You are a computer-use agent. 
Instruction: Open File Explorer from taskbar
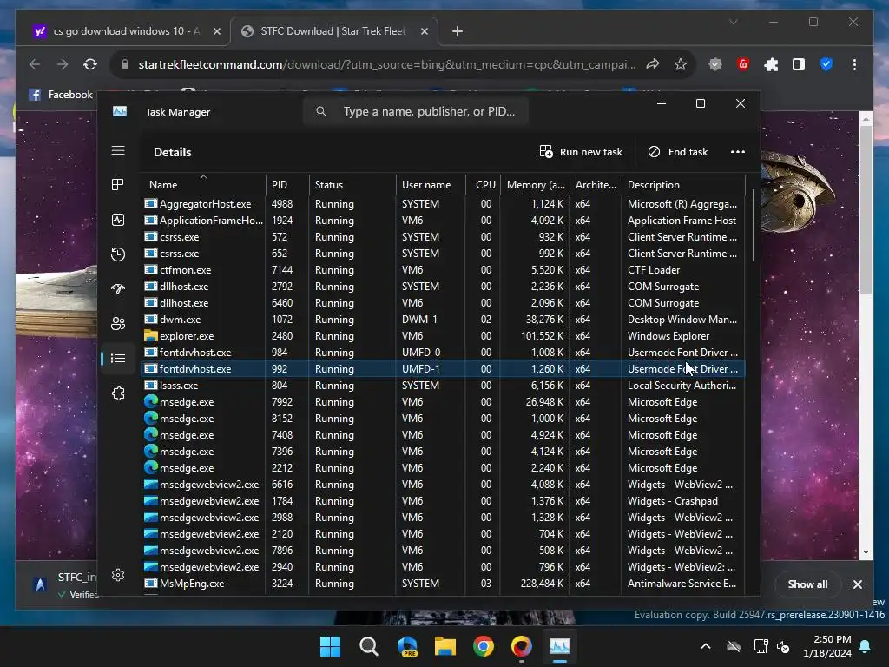click(x=445, y=646)
